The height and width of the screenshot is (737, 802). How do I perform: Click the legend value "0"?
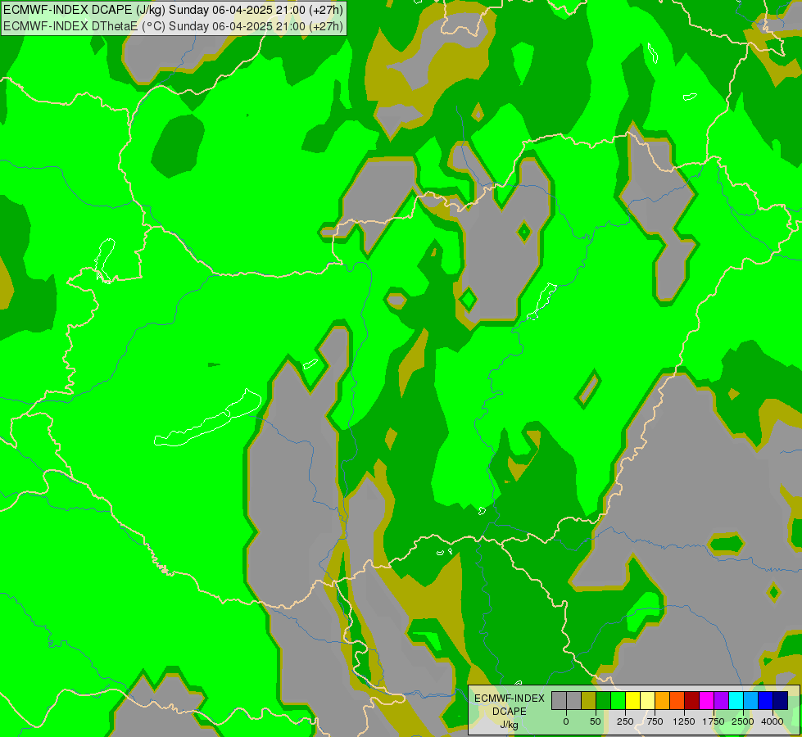point(566,721)
